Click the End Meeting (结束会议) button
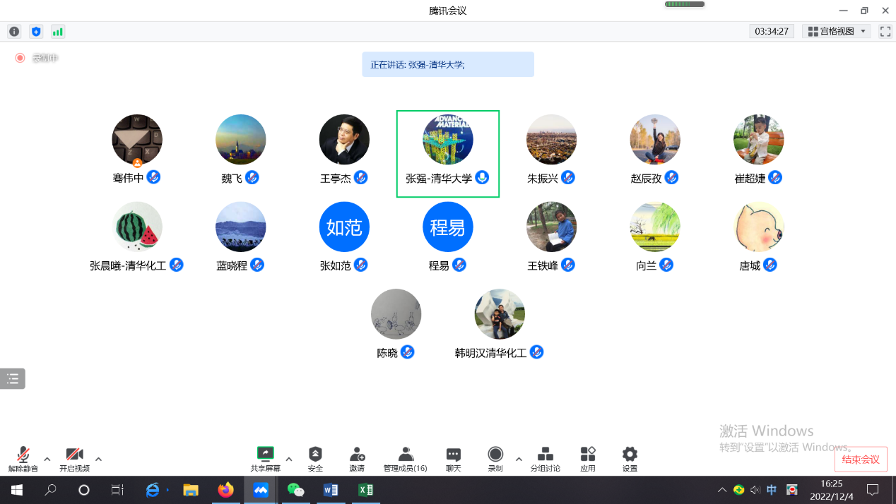This screenshot has width=896, height=504. (861, 460)
